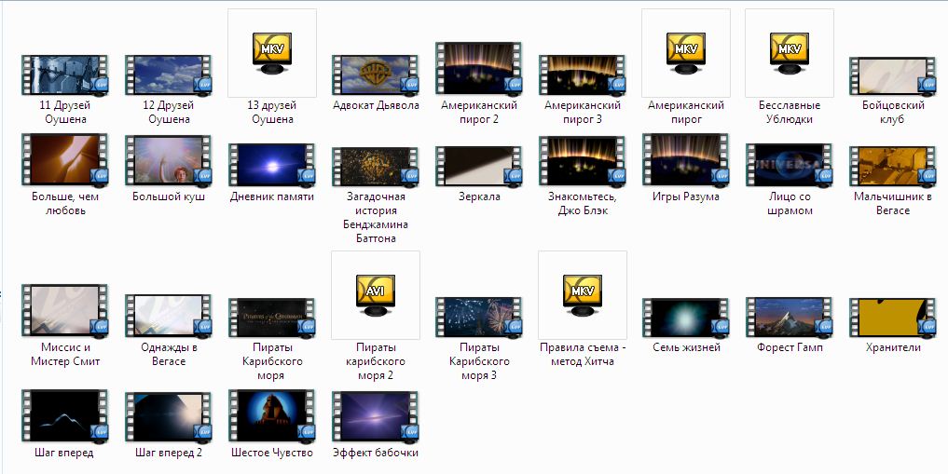Image resolution: width=948 pixels, height=474 pixels.
Task: Click the MKV icon for 13 друзей Оушена
Action: (x=272, y=53)
